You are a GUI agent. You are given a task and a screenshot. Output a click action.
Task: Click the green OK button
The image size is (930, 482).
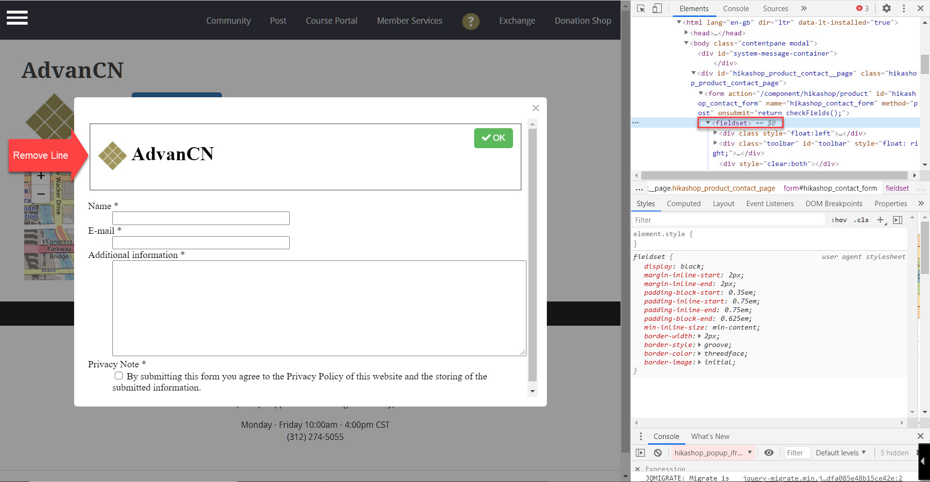pos(493,138)
